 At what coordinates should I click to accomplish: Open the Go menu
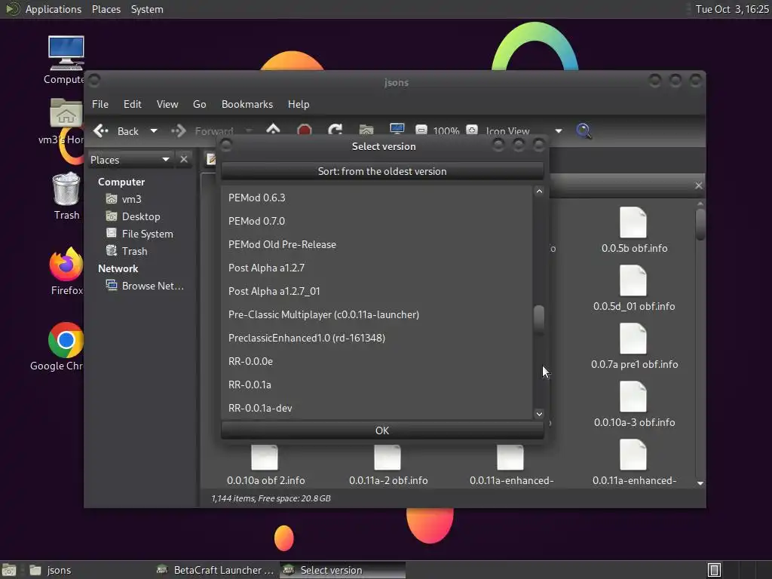(199, 104)
